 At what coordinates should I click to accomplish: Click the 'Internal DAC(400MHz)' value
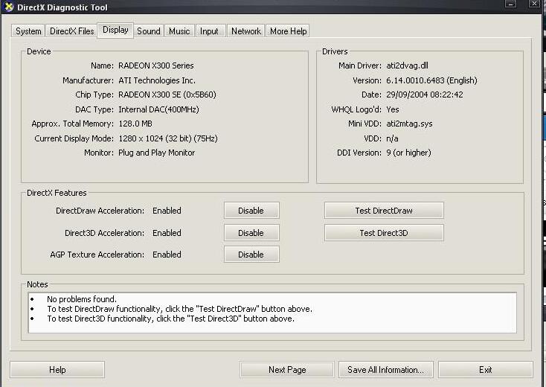coord(158,109)
